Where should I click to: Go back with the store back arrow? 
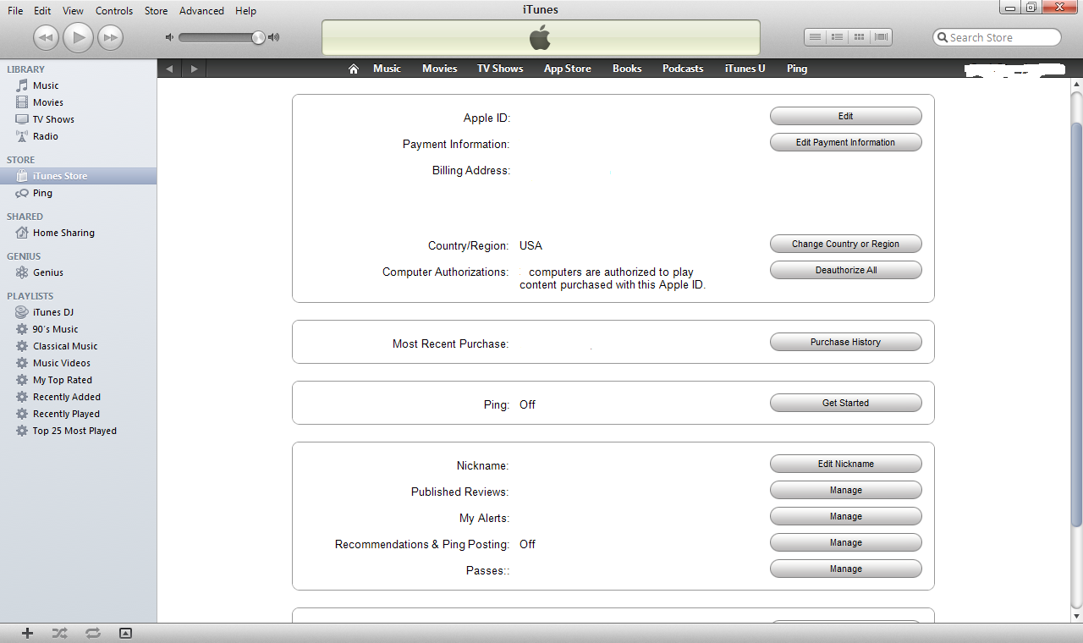[169, 69]
